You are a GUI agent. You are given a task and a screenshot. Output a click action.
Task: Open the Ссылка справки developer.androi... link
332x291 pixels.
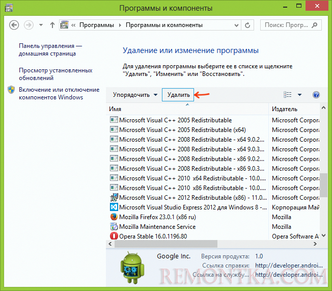coord(289,266)
